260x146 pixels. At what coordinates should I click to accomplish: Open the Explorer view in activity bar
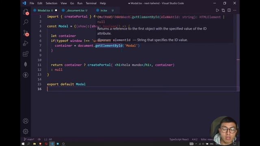click(26, 12)
